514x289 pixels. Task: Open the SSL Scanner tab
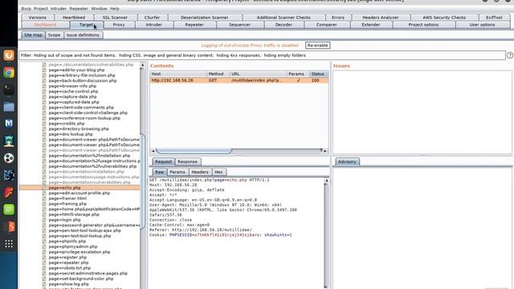[x=115, y=18]
